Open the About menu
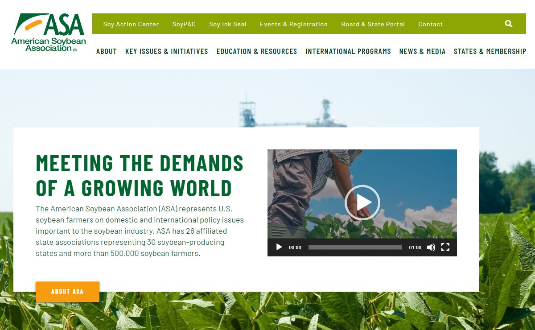Image resolution: width=535 pixels, height=330 pixels. pos(107,51)
